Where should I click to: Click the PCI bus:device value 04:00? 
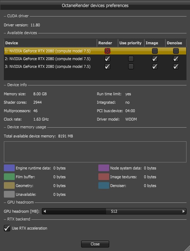point(130,111)
